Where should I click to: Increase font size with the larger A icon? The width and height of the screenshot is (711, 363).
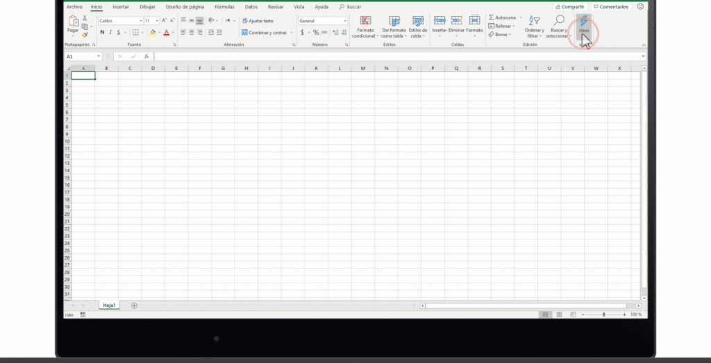[x=164, y=21]
